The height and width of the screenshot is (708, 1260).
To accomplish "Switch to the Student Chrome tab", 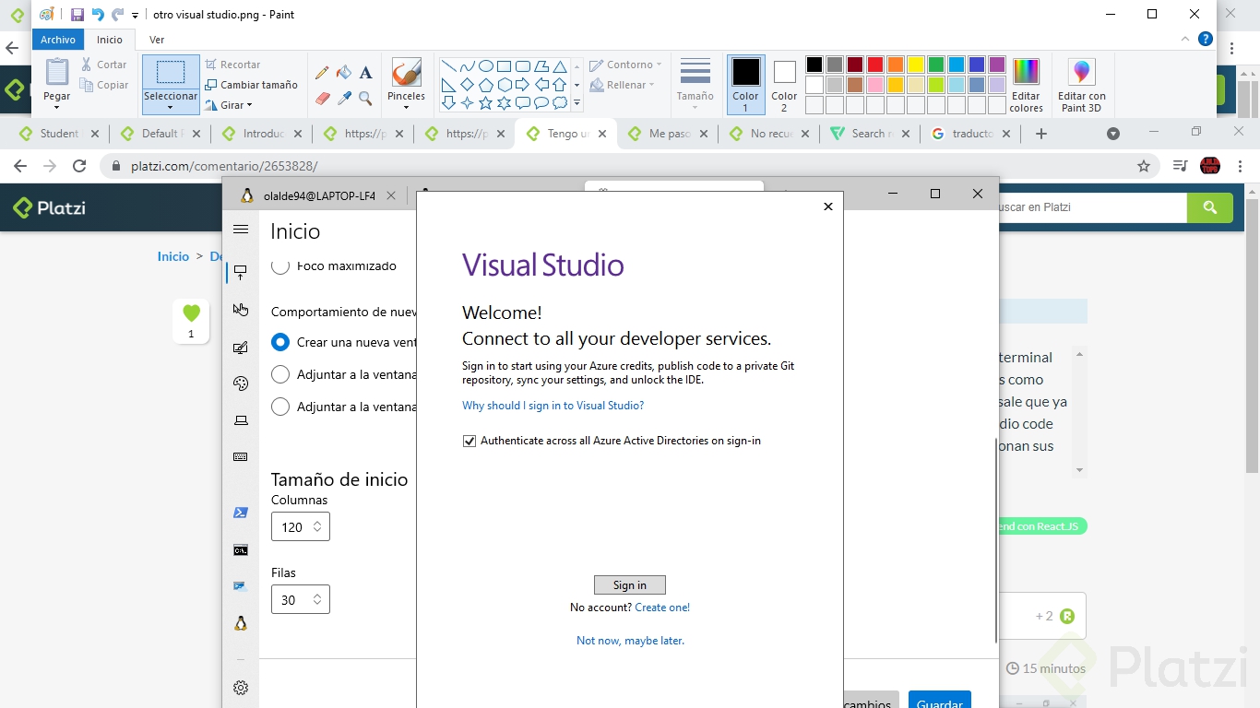I will [59, 134].
